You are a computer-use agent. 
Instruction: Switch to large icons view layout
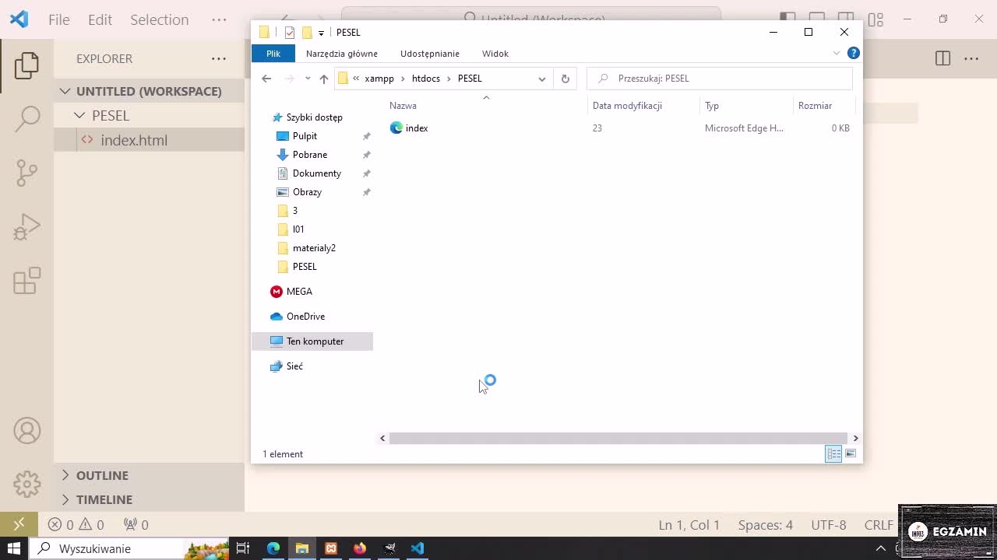(x=851, y=453)
